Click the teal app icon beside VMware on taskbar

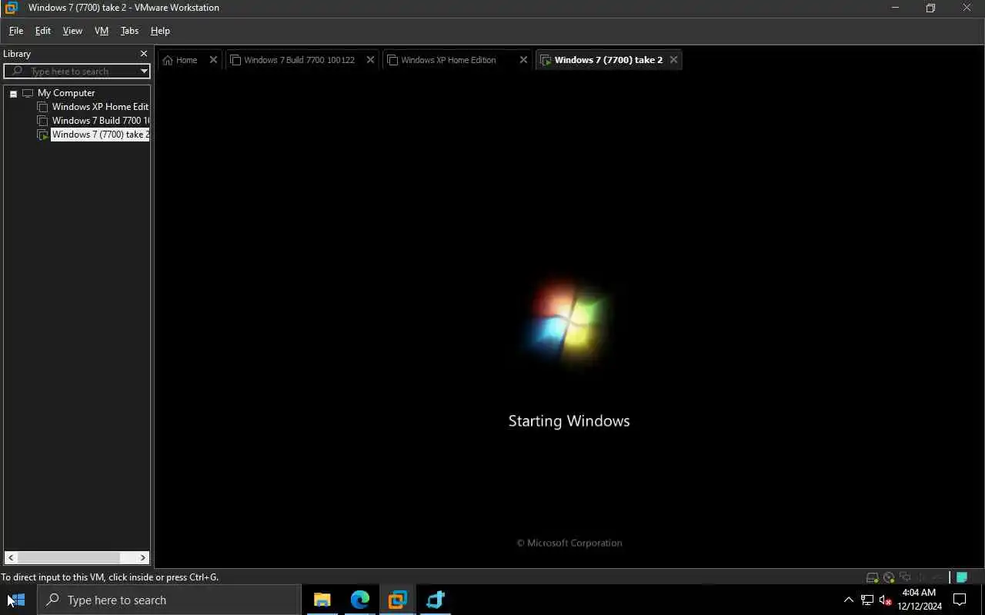[435, 600]
